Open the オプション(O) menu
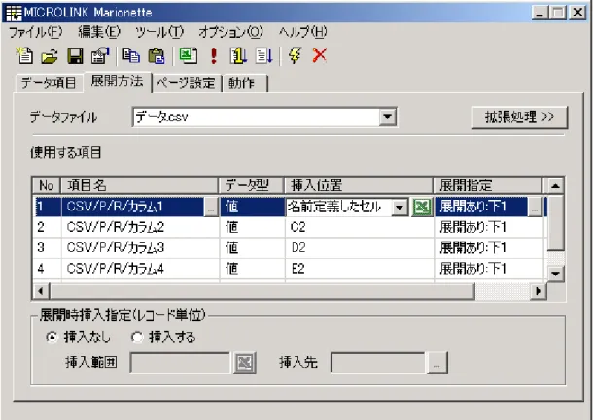Viewport: 593px width, 420px height. point(230,32)
